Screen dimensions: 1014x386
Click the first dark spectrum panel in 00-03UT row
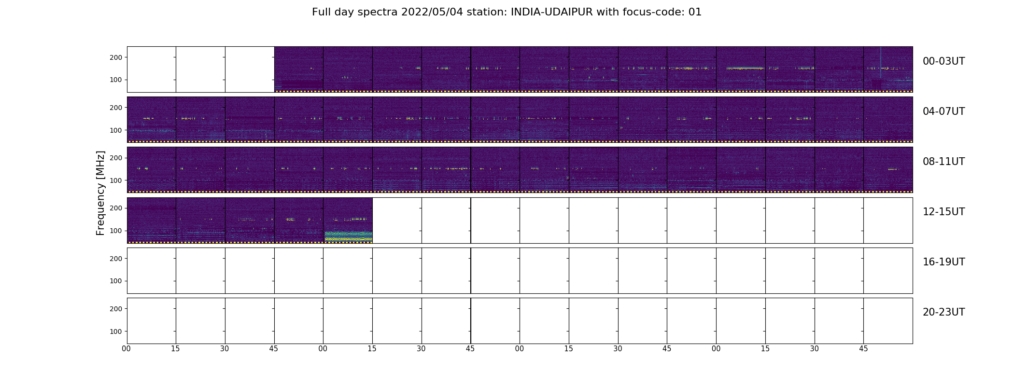pyautogui.click(x=299, y=69)
